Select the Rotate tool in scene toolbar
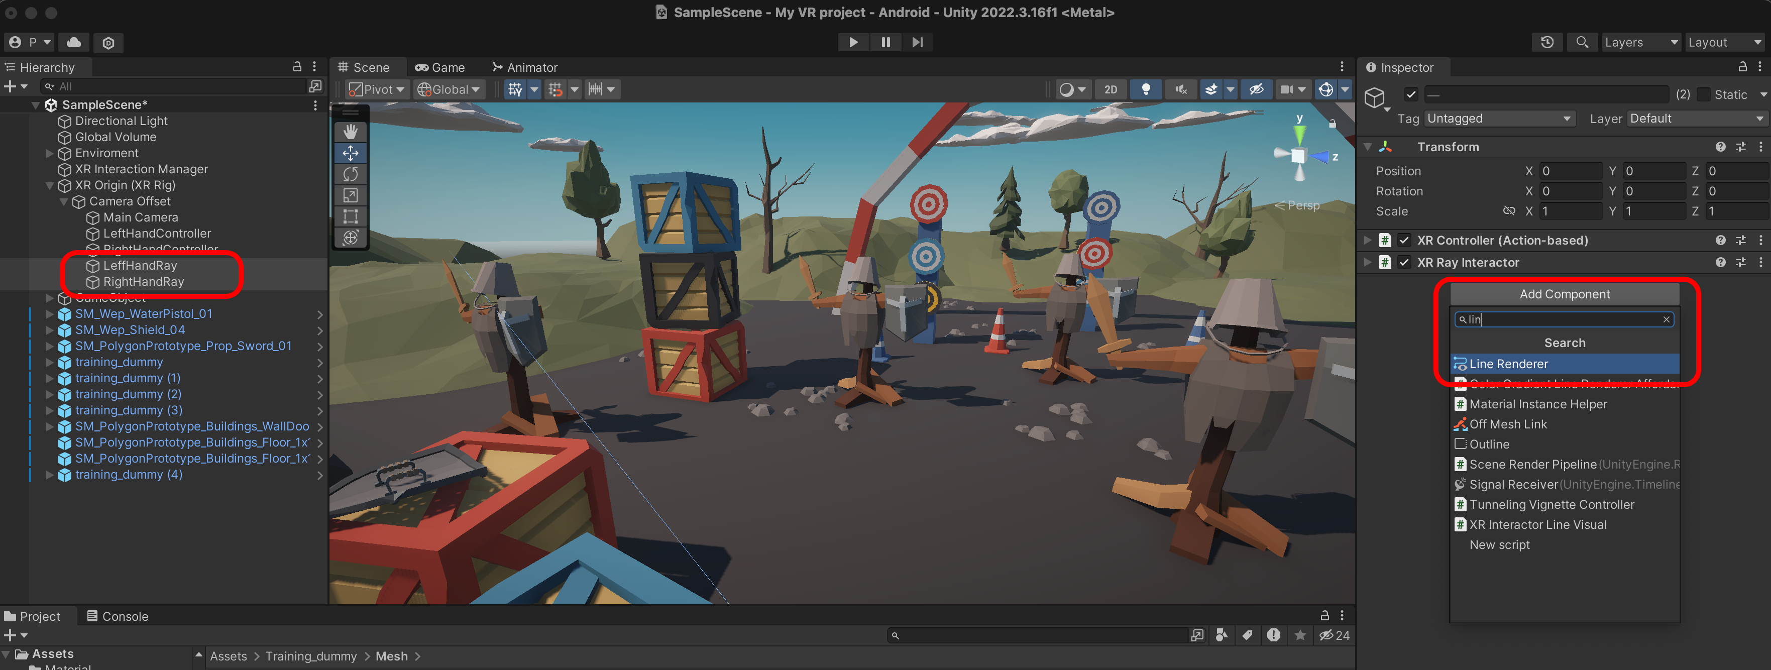 click(350, 174)
